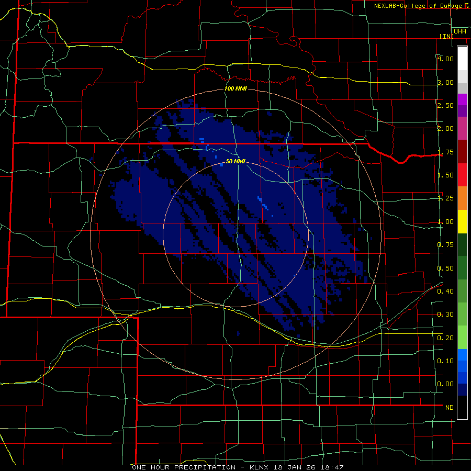Pick the yellow legend swatch beside 1.00
The height and width of the screenshot is (471, 471).
click(462, 221)
